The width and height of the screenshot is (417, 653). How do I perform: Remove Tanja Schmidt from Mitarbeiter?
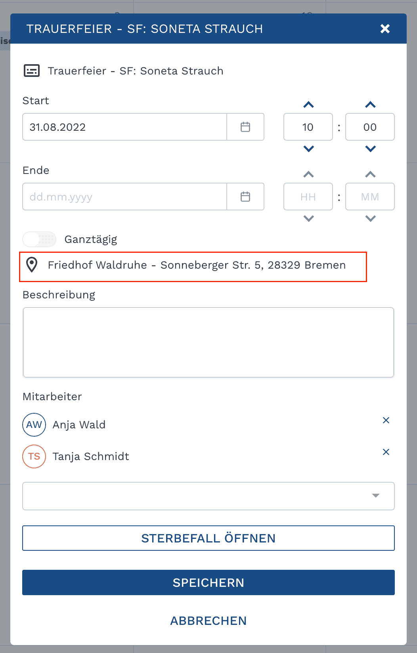386,452
